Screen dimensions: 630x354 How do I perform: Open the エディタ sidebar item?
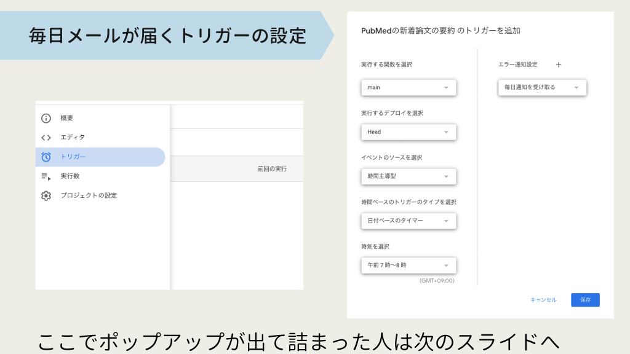click(x=73, y=138)
